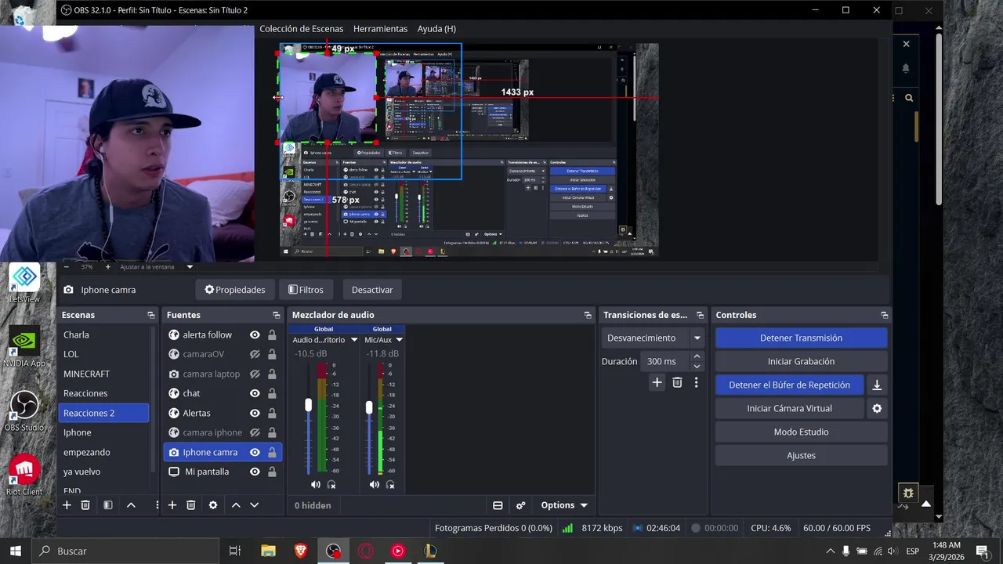The width and height of the screenshot is (1003, 564).
Task: Click the taskbar Buscar search box
Action: tap(125, 551)
